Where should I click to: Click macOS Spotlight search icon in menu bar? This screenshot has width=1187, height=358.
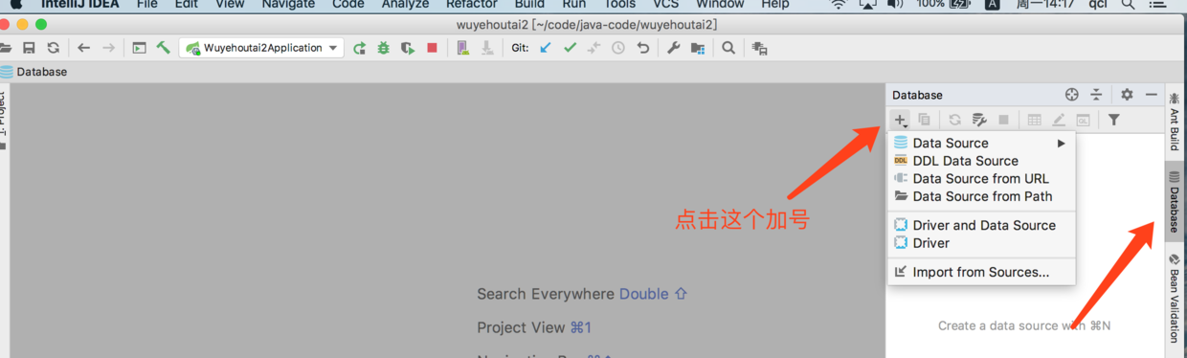click(1128, 4)
